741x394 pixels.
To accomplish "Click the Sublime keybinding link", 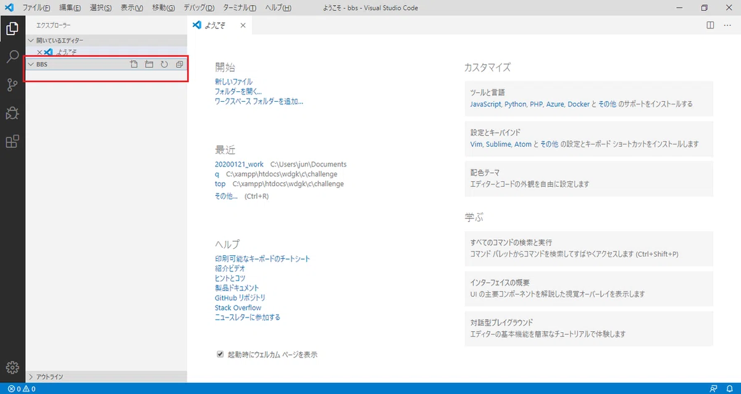I will (498, 144).
